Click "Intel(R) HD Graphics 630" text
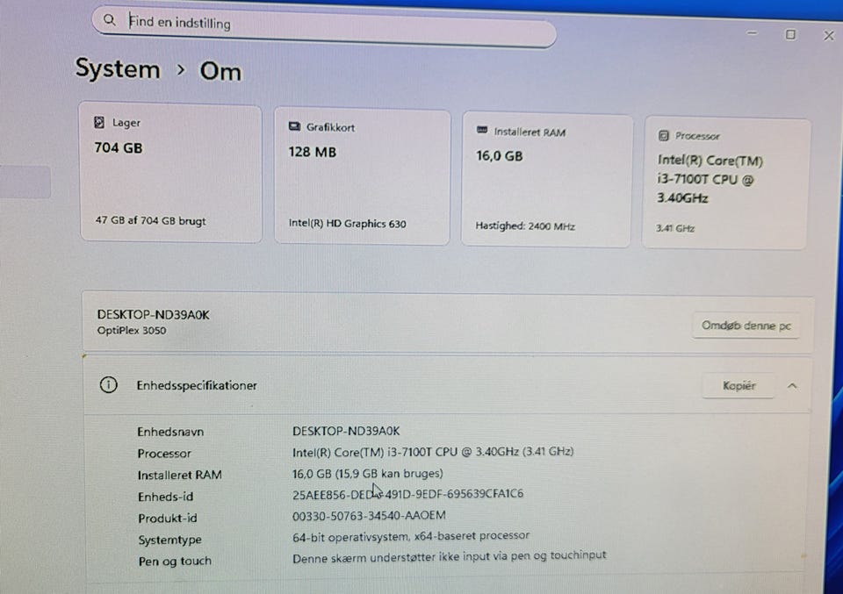 pos(348,224)
